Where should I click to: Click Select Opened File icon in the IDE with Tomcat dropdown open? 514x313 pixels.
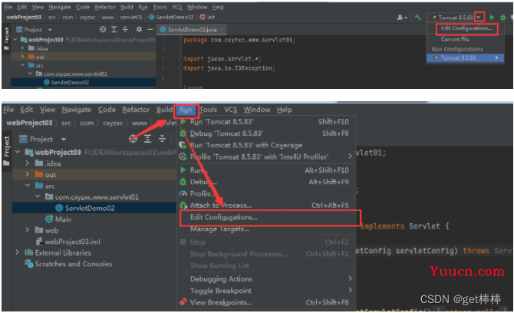[x=103, y=29]
